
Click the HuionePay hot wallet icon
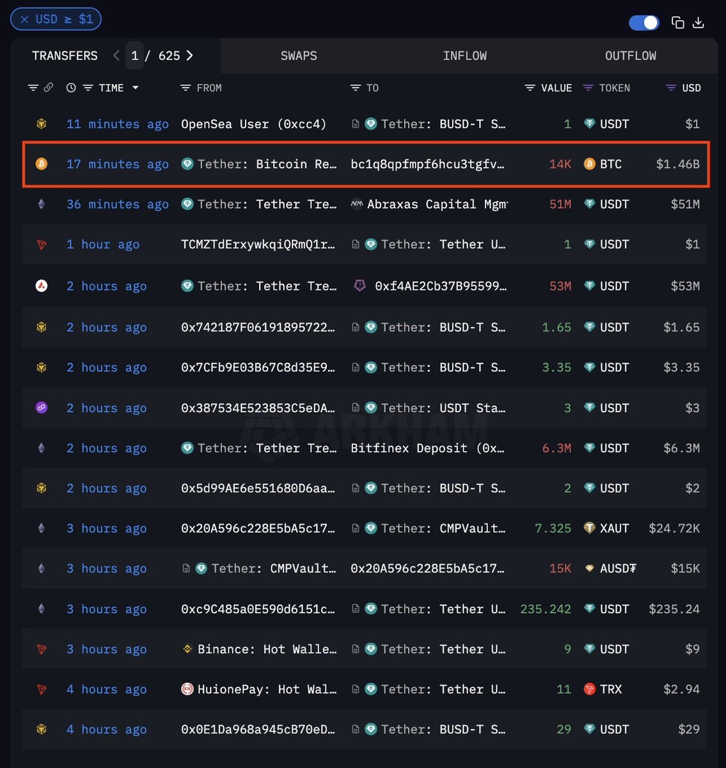coord(187,689)
